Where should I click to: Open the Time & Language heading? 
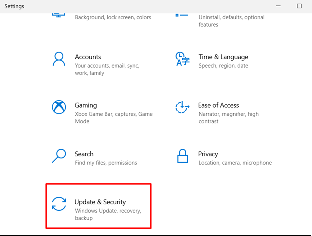coord(223,57)
